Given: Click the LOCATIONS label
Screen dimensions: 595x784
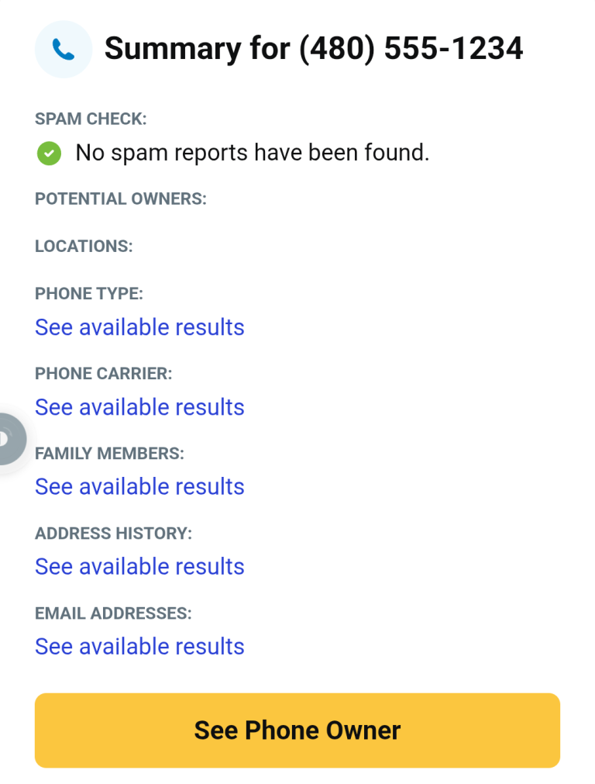Looking at the screenshot, I should (84, 247).
